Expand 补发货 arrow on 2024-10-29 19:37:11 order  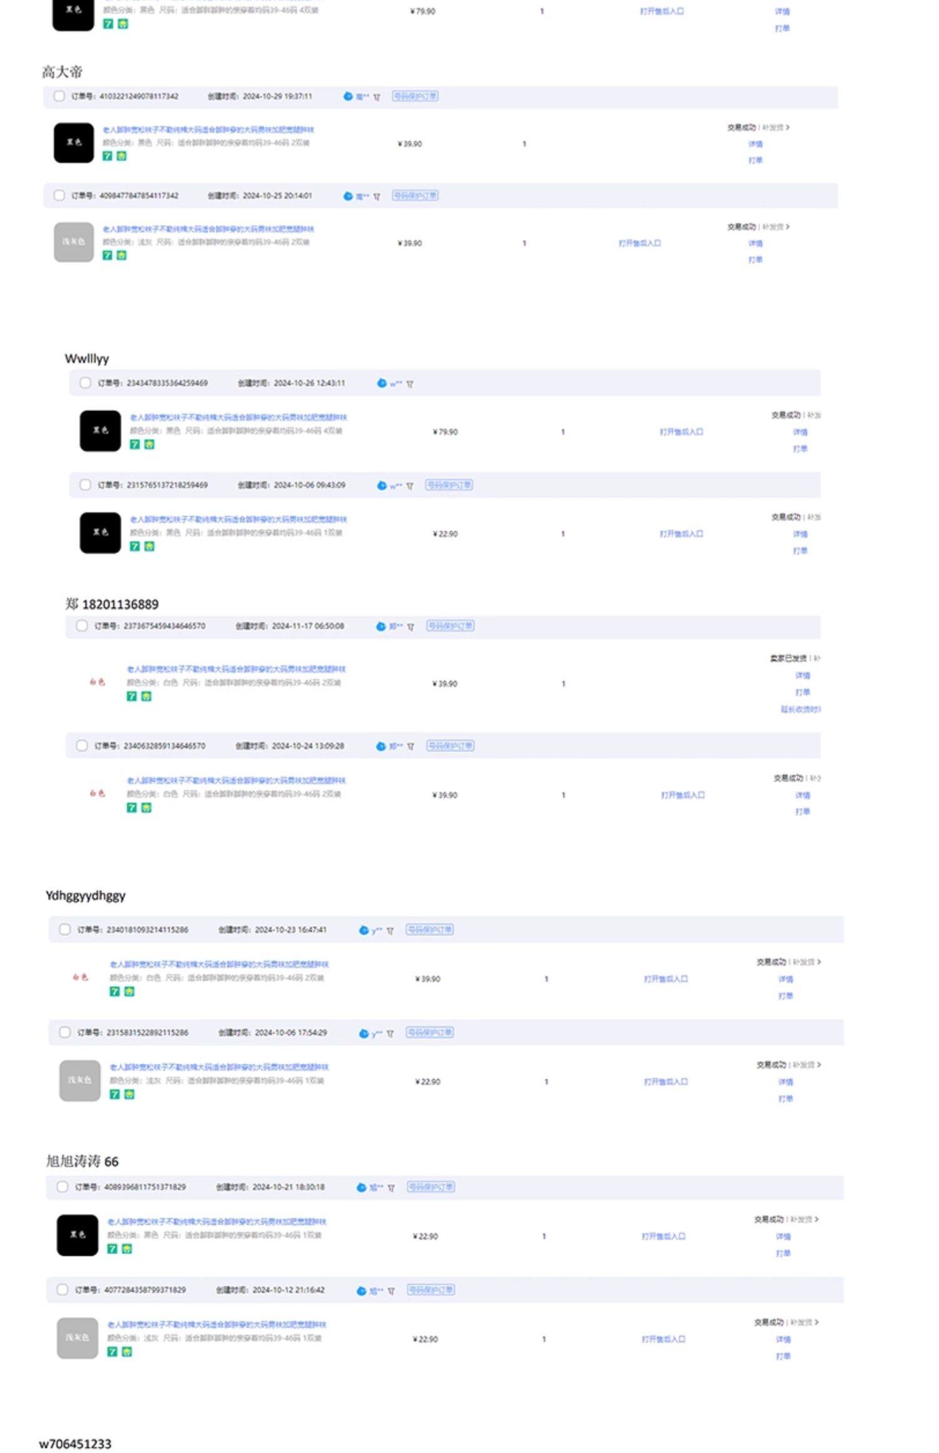click(x=788, y=128)
